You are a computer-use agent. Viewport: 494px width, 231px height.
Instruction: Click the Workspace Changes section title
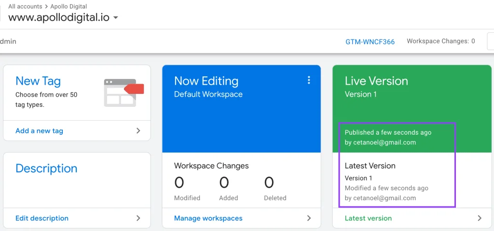tap(211, 166)
